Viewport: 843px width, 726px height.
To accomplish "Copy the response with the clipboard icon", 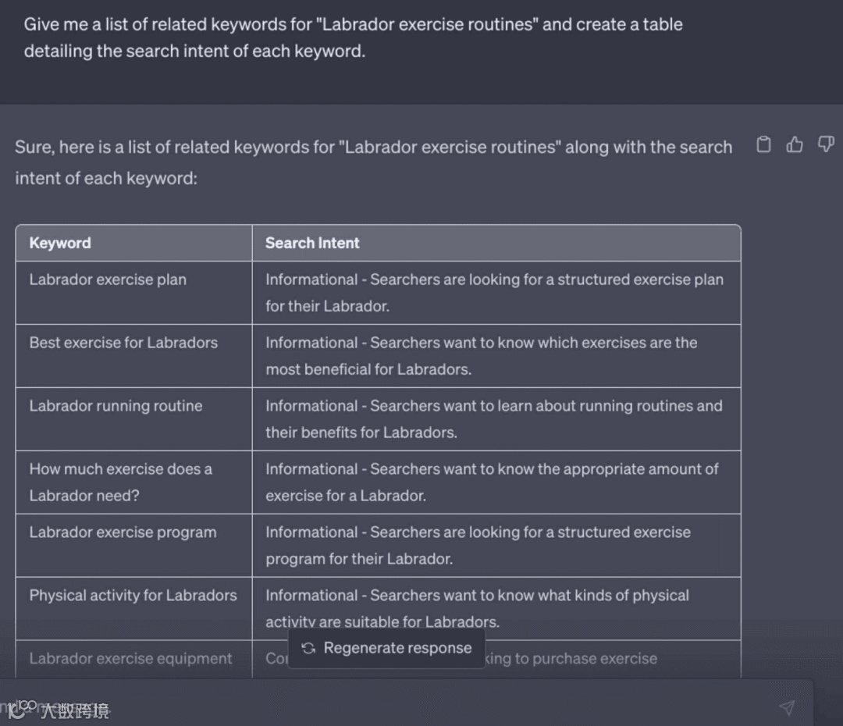I will (764, 144).
